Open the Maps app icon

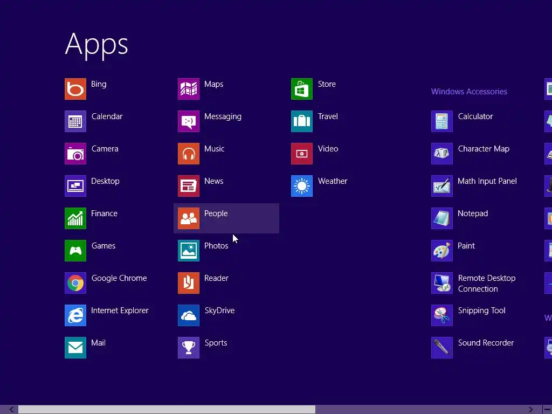pos(189,89)
